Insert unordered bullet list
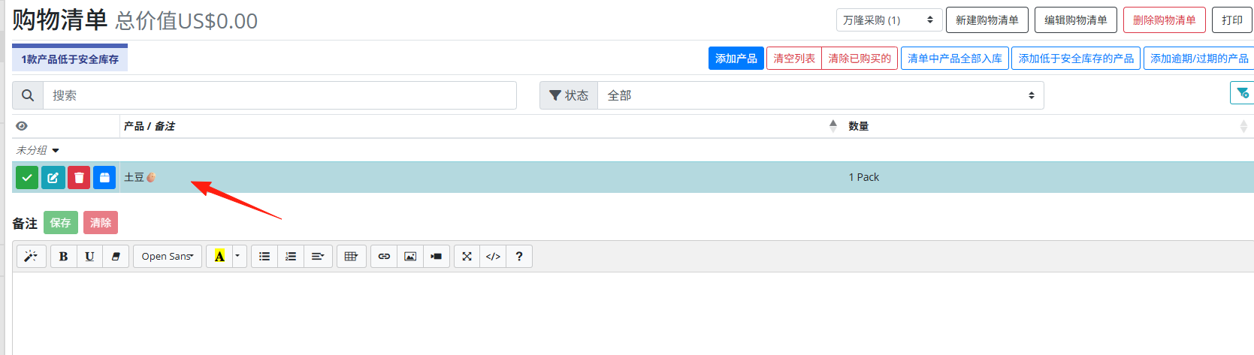 tap(264, 257)
